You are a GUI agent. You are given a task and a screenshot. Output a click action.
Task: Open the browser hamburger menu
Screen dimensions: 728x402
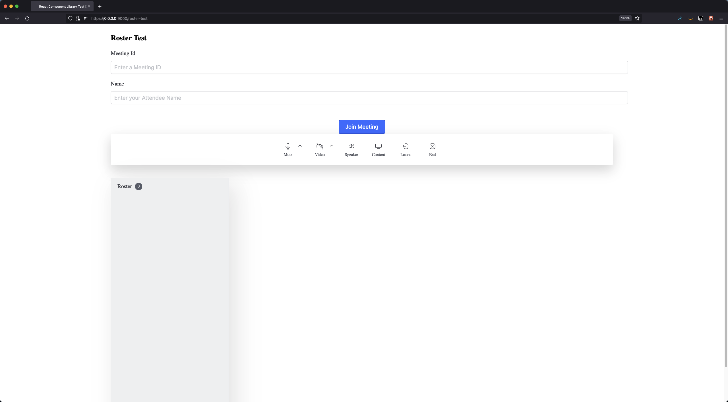pos(721,18)
